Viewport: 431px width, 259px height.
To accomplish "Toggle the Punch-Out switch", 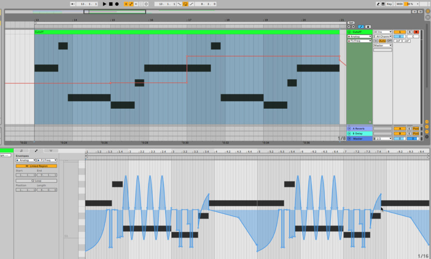I will point(192,4).
